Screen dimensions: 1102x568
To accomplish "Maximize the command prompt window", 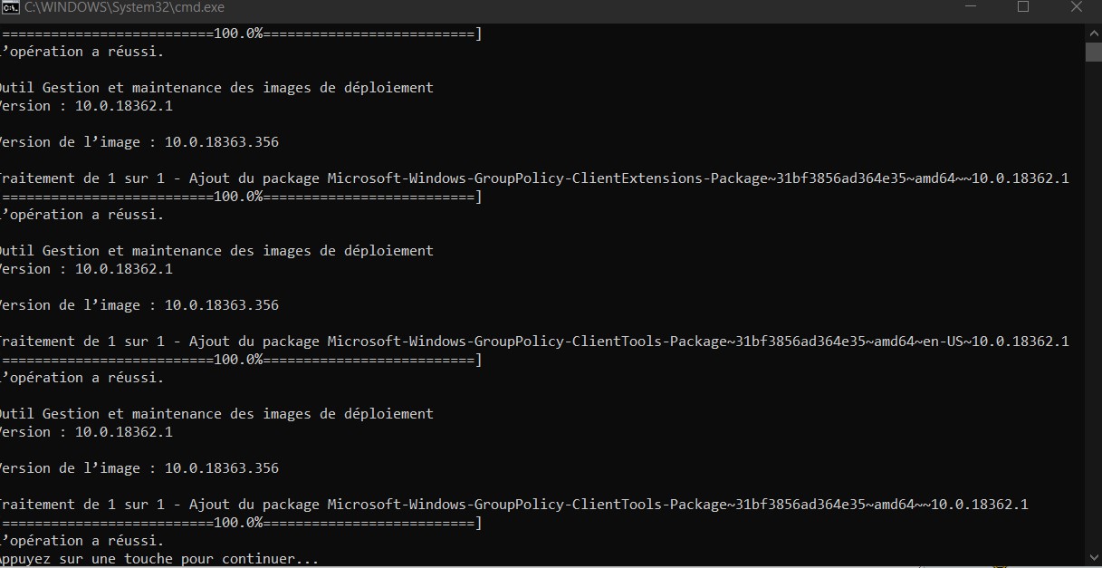I will coord(1023,7).
